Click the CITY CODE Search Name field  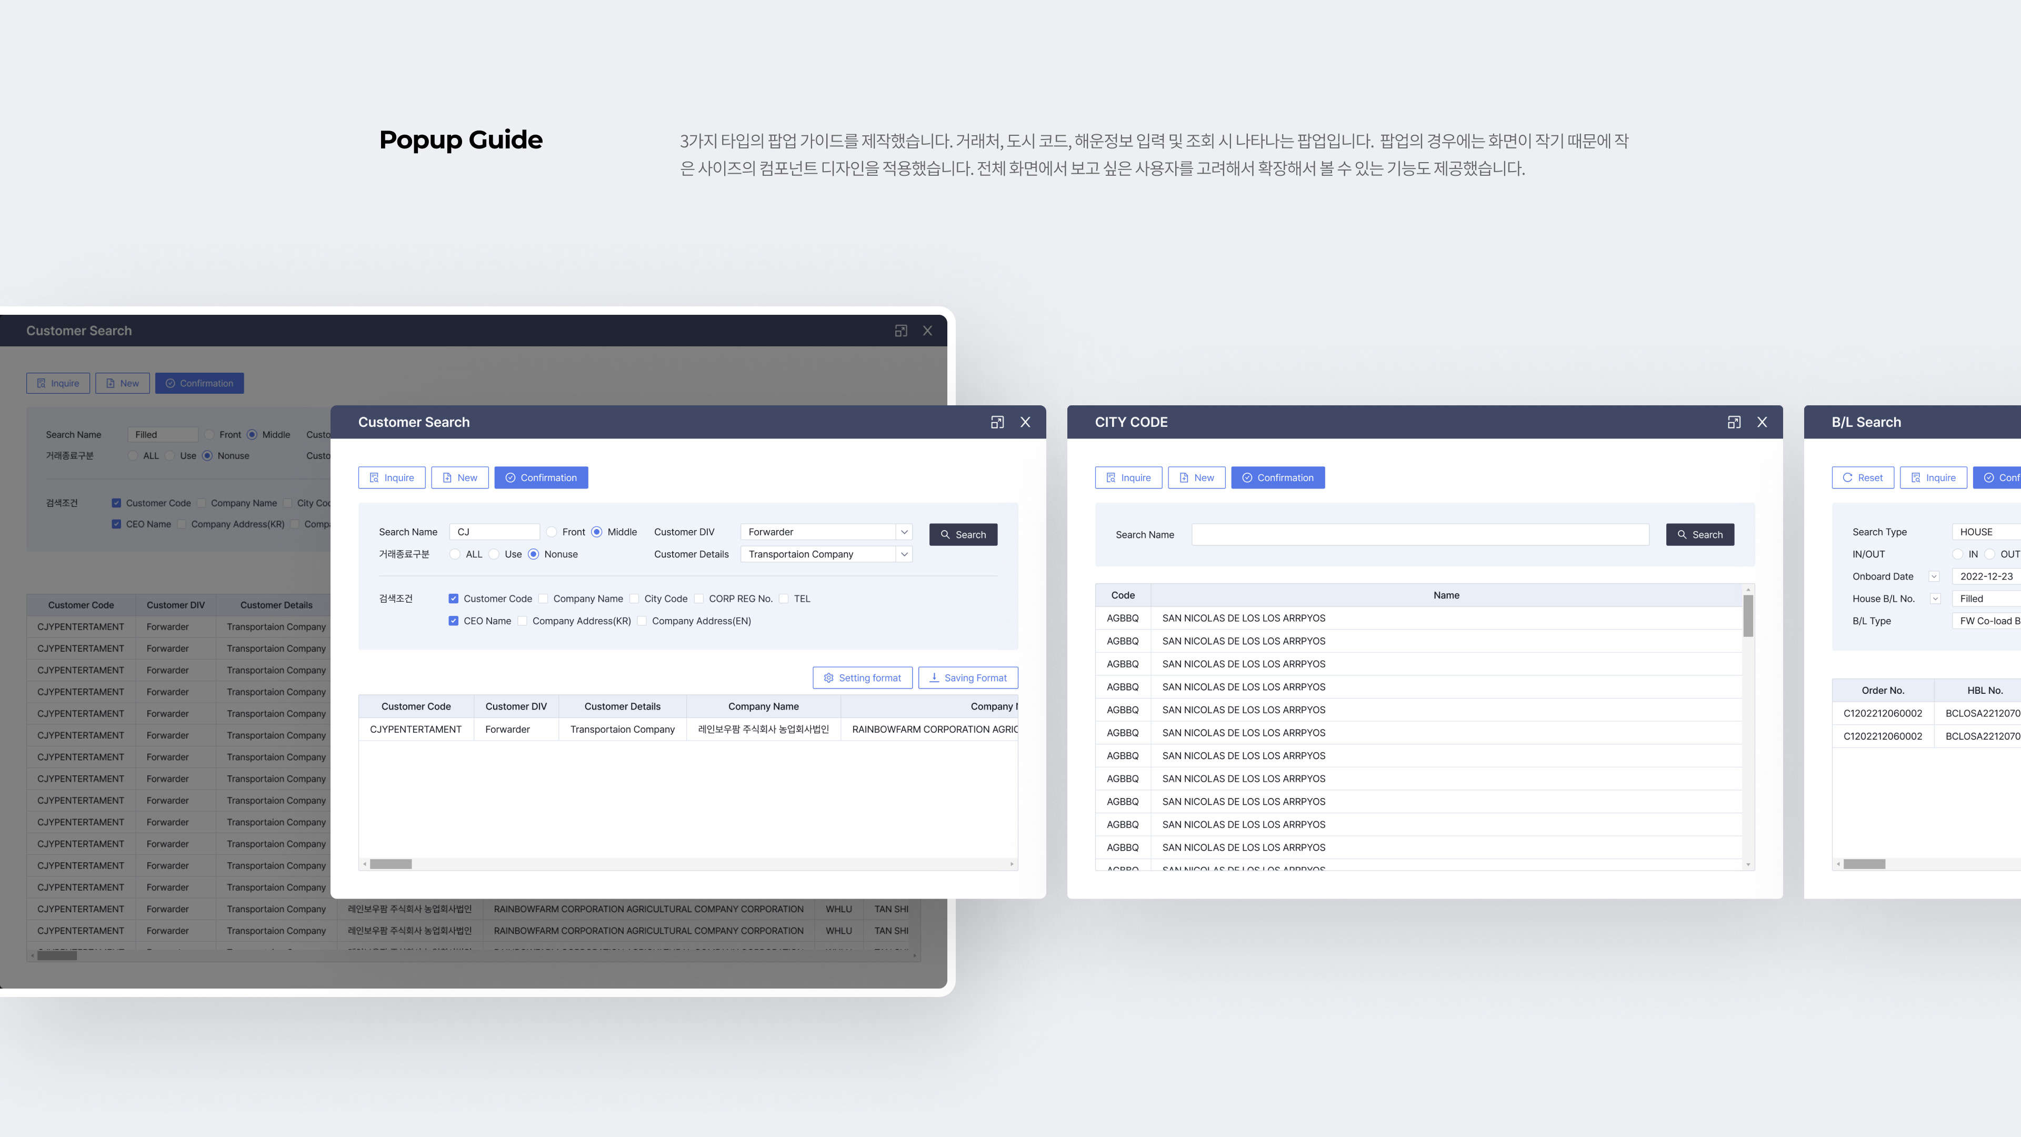point(1420,534)
